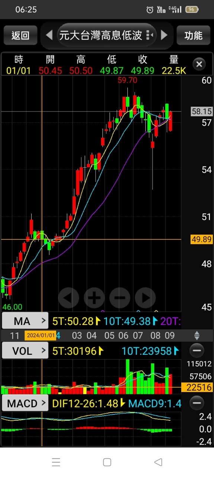
Task: Open the MACD indicator selector
Action: (25, 403)
